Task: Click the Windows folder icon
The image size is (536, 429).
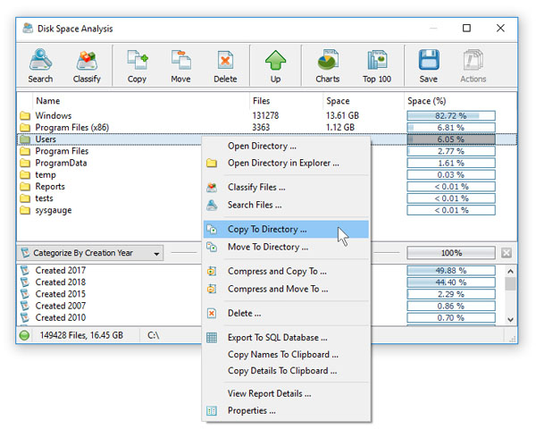Action: coord(25,115)
